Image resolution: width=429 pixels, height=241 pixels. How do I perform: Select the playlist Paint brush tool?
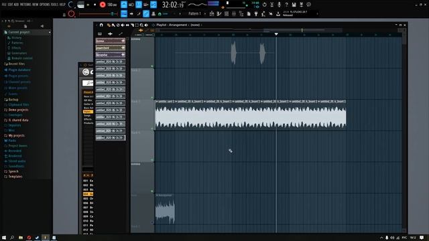(x=113, y=25)
